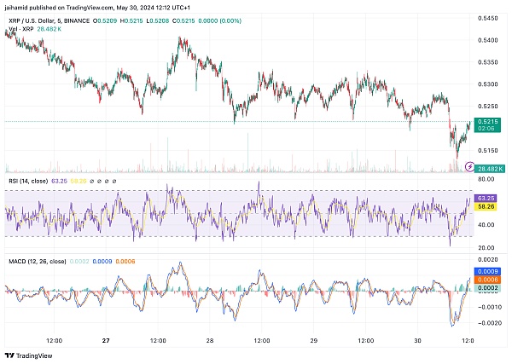Click the orange 0.0006 MACD axis label

[488, 280]
